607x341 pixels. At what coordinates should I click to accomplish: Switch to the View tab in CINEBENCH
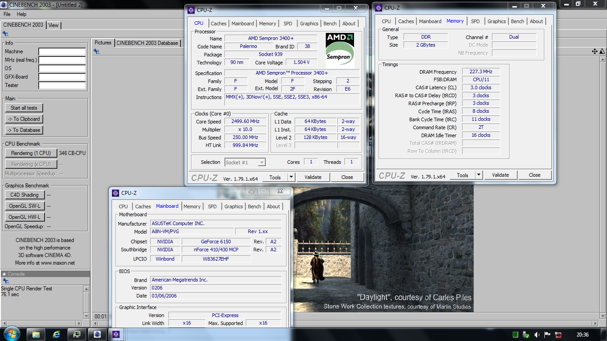tap(53, 25)
